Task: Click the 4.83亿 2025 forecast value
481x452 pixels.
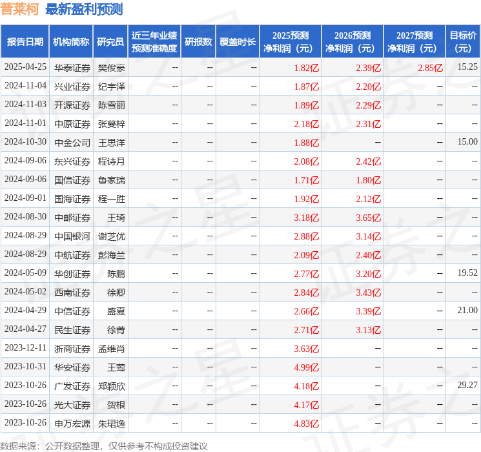Action: (306, 424)
